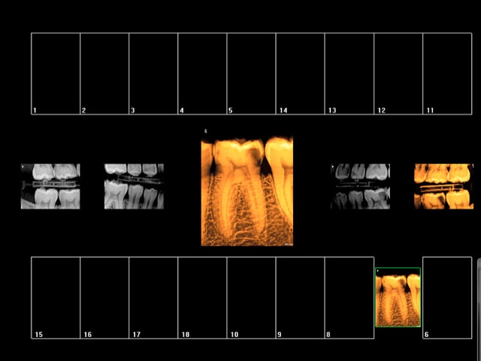This screenshot has width=481, height=361.
Task: Select the second grayscale bitewing from the left
Action: click(133, 186)
